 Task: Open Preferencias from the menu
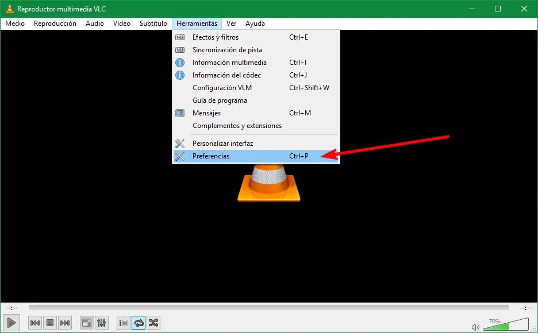[256, 156]
